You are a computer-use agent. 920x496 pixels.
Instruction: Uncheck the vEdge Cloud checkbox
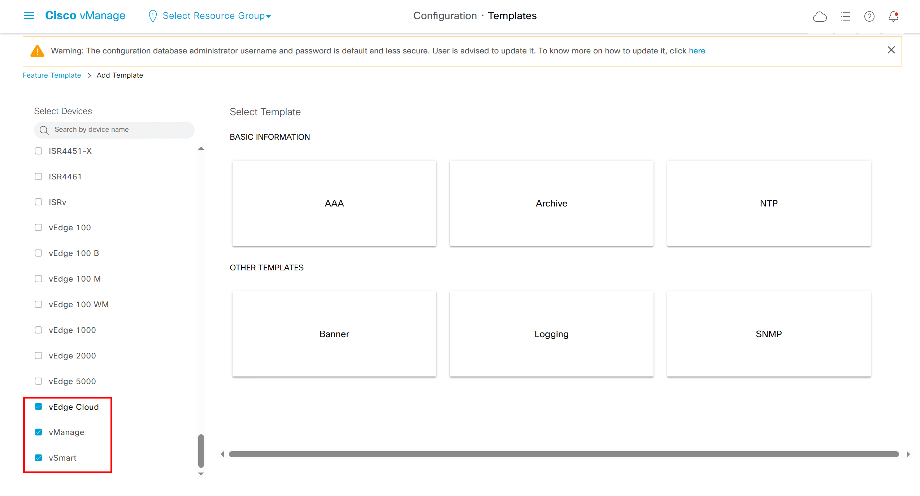pos(39,407)
